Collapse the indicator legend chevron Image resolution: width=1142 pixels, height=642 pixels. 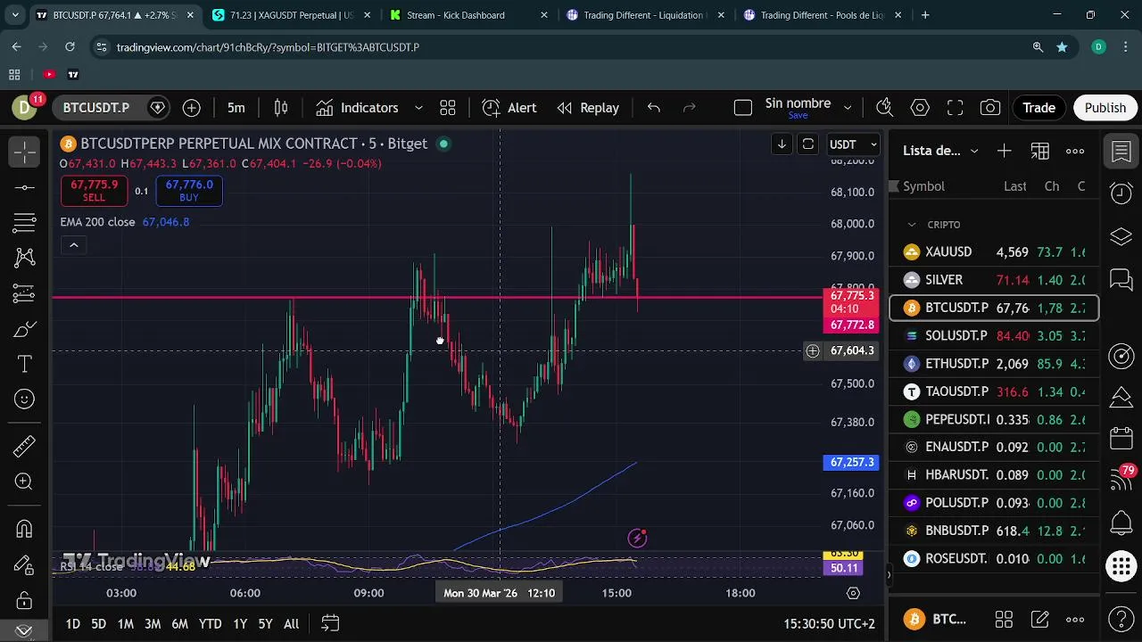click(74, 245)
